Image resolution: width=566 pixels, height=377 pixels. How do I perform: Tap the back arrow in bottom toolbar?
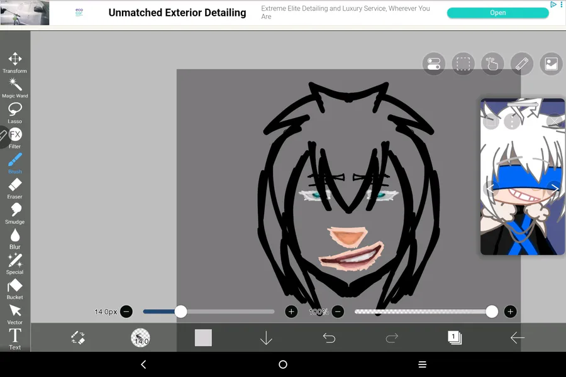[x=518, y=337]
